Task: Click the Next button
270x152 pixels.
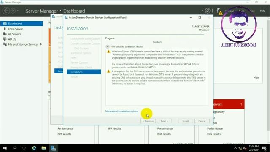Action: (x=164, y=121)
